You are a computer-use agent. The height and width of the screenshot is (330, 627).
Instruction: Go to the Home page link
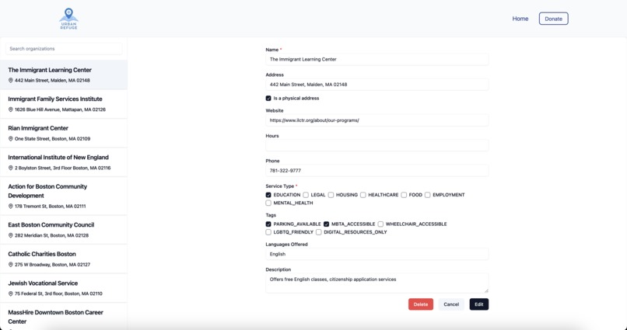(x=520, y=19)
